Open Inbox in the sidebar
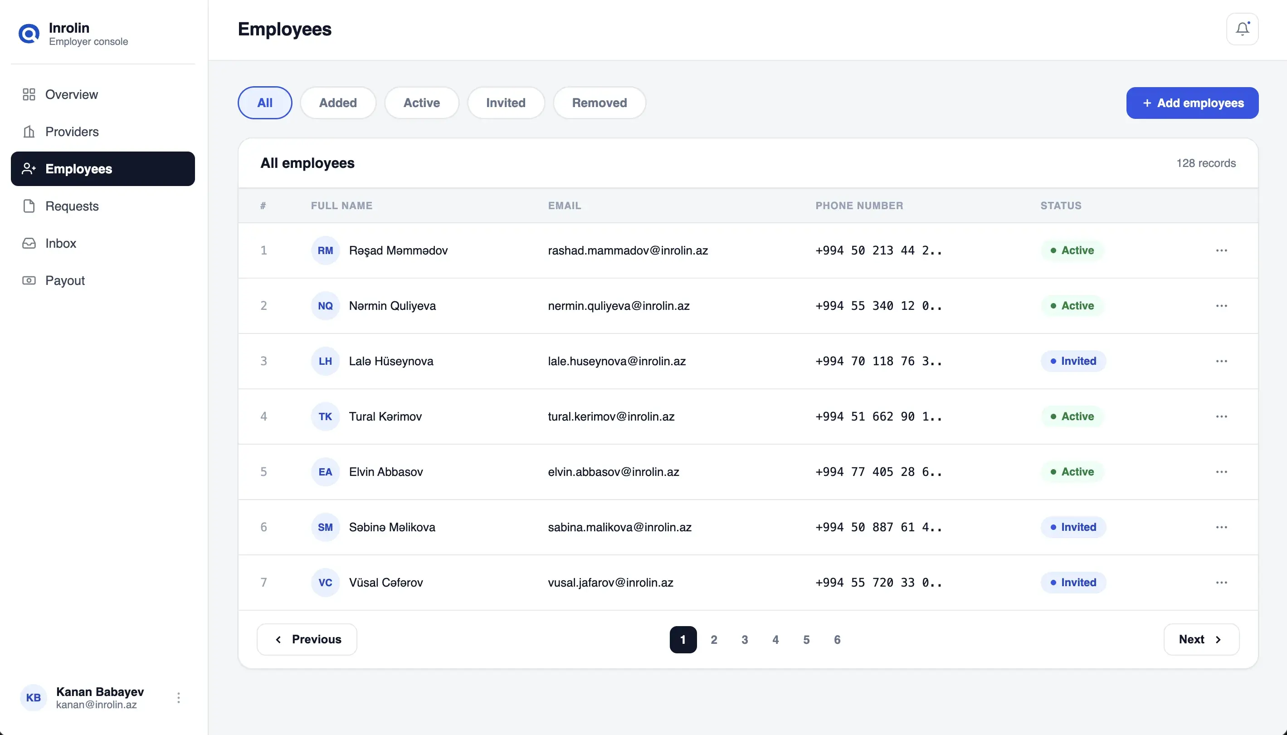This screenshot has width=1287, height=735. click(x=103, y=243)
